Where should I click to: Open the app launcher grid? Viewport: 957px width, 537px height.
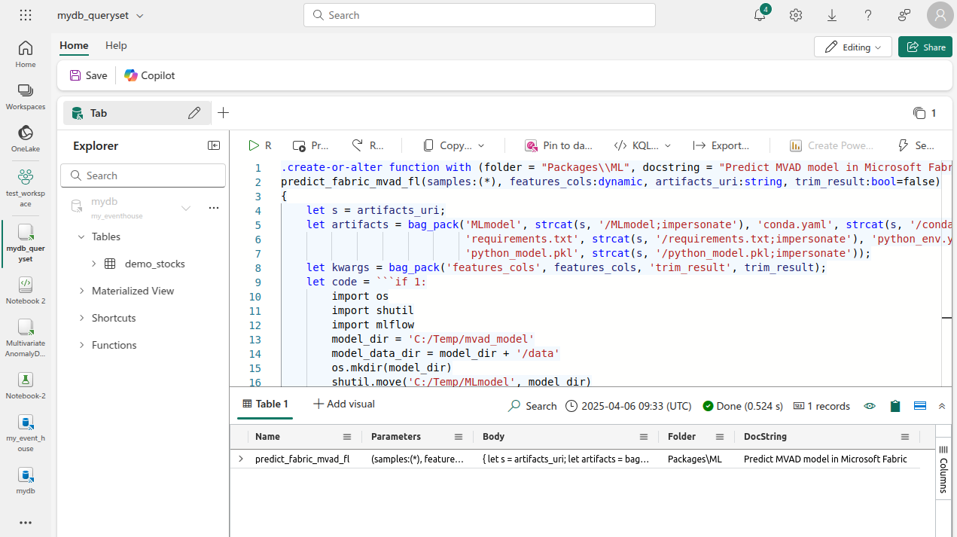tap(26, 15)
